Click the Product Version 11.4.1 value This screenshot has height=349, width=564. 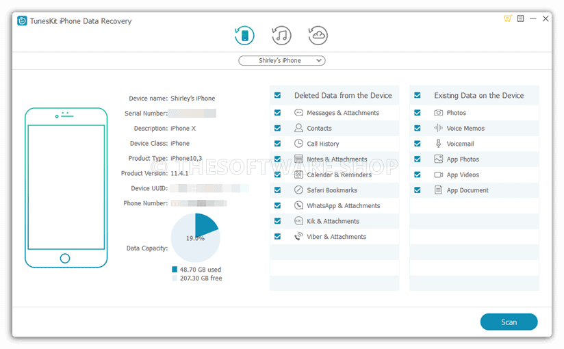pos(179,173)
